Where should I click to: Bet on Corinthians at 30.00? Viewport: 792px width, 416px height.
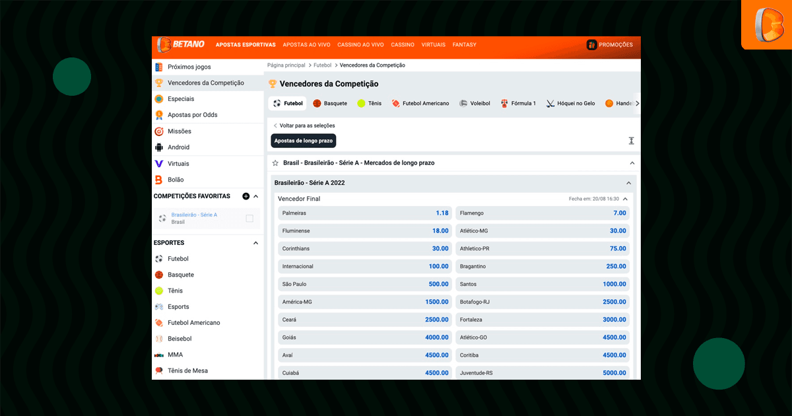[x=365, y=249]
